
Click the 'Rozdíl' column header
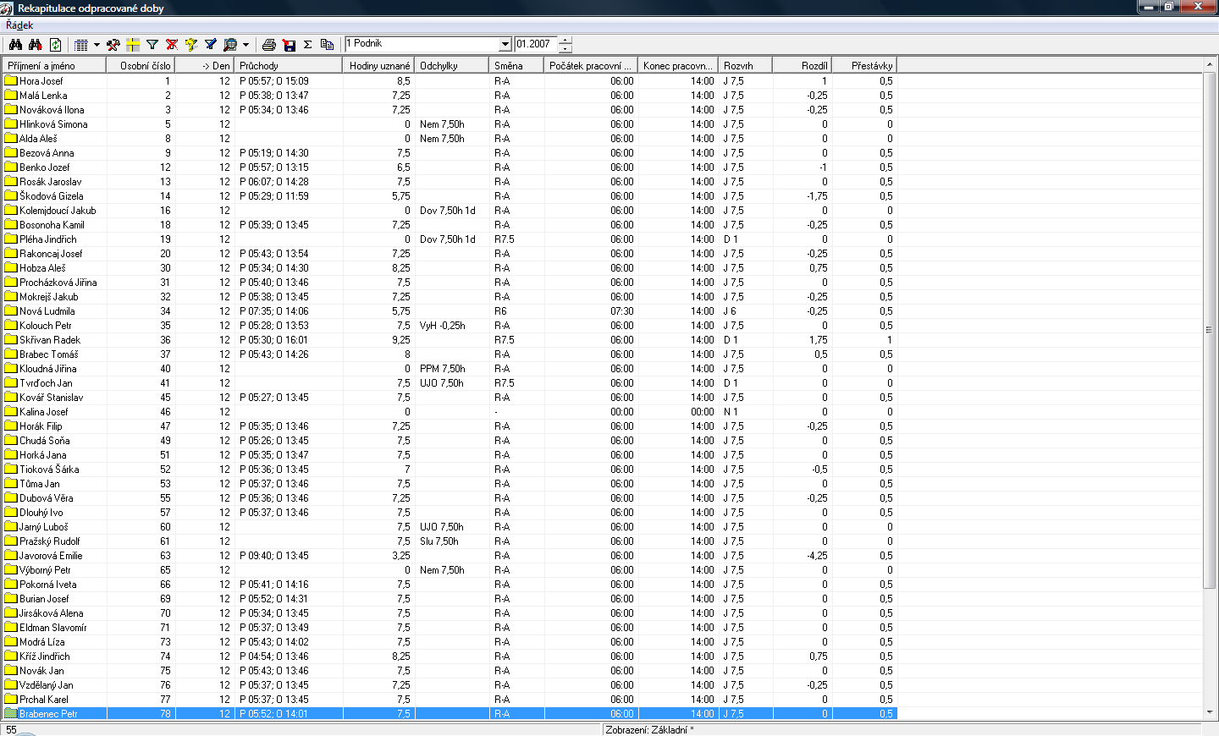(x=802, y=65)
